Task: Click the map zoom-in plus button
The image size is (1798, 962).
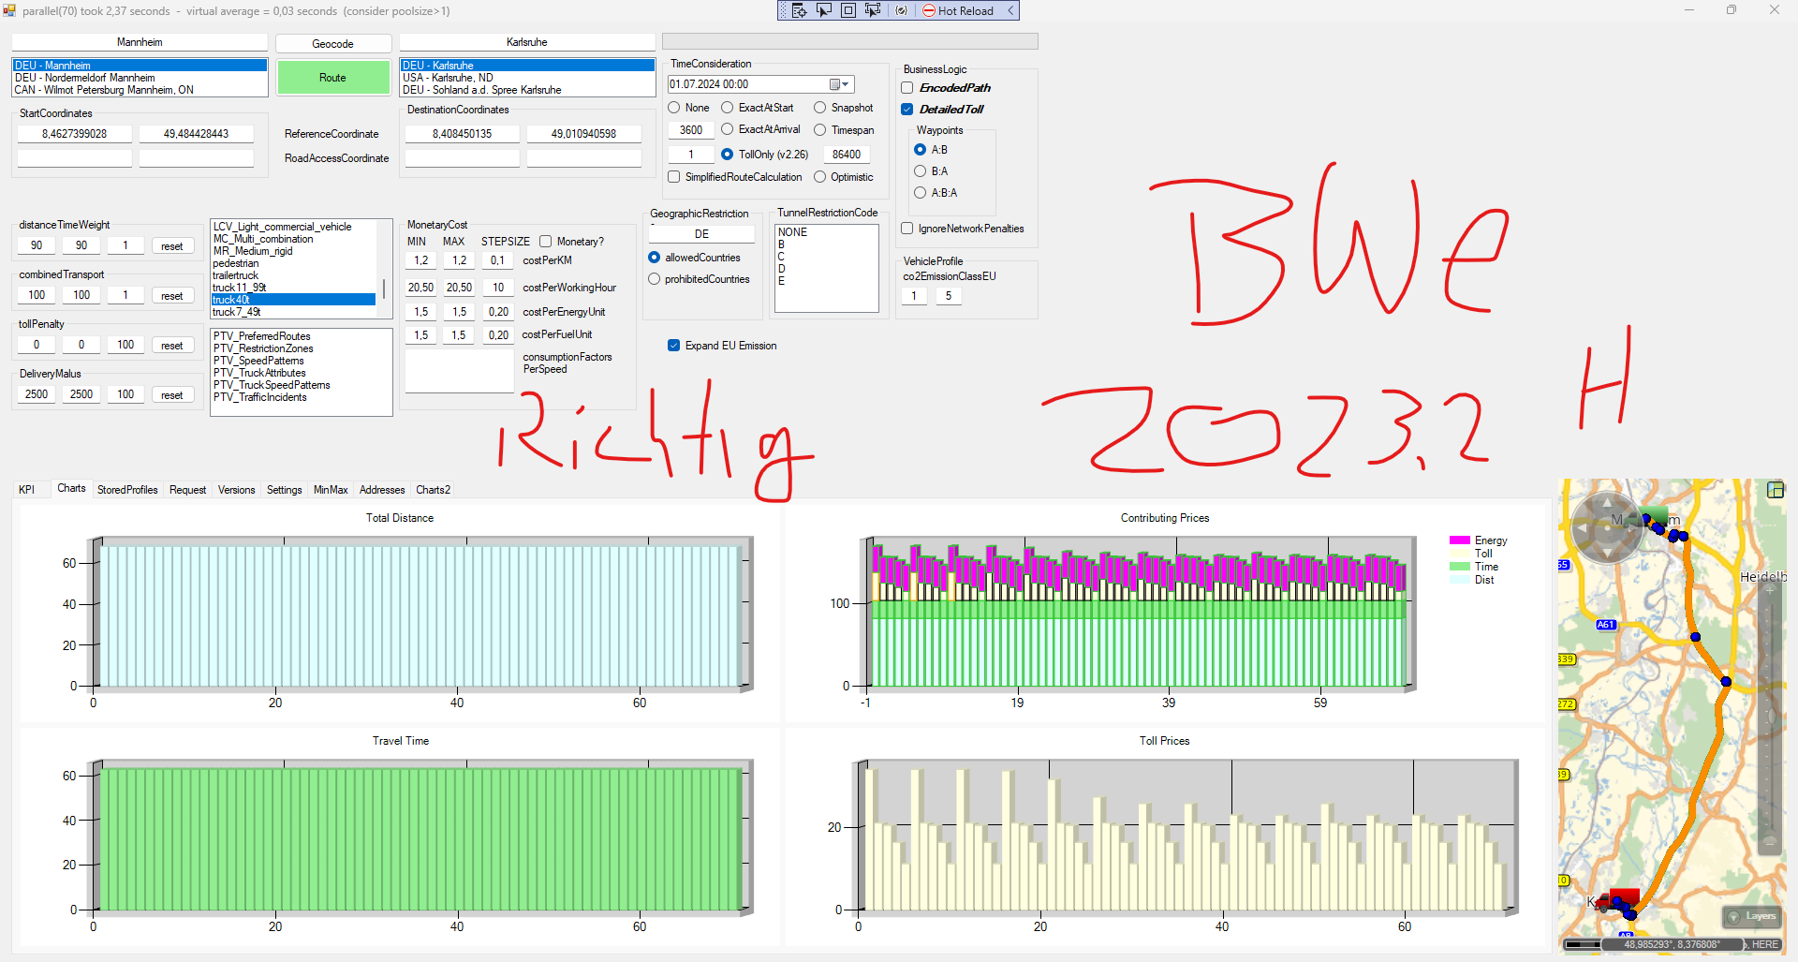Action: [x=1770, y=591]
